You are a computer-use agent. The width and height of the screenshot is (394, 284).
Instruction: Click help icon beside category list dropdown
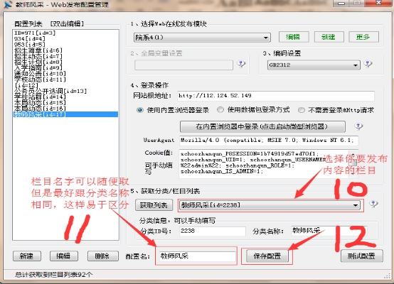pos(373,204)
